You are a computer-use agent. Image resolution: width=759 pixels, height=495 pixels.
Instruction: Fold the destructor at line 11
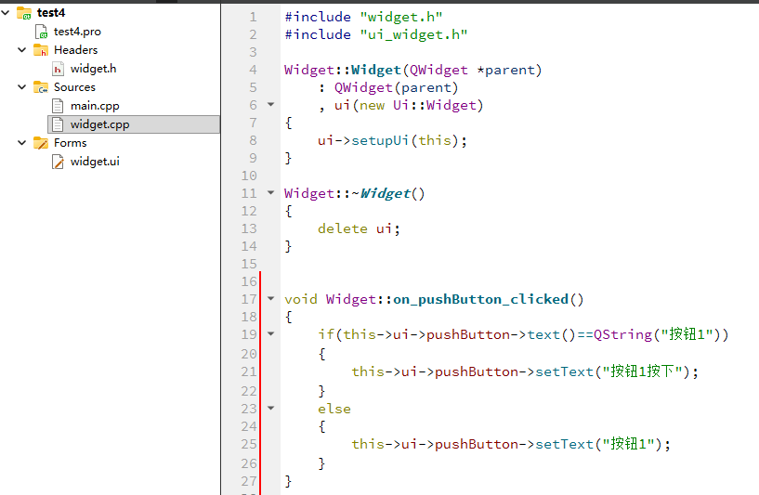click(271, 192)
